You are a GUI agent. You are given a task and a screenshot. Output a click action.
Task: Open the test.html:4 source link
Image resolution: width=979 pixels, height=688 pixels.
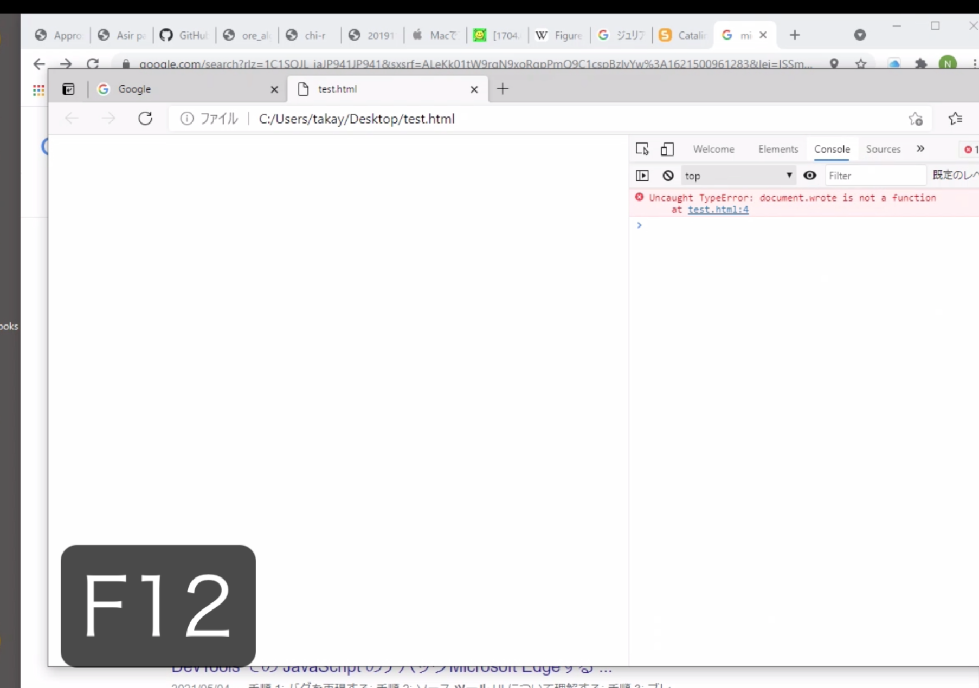pos(718,210)
